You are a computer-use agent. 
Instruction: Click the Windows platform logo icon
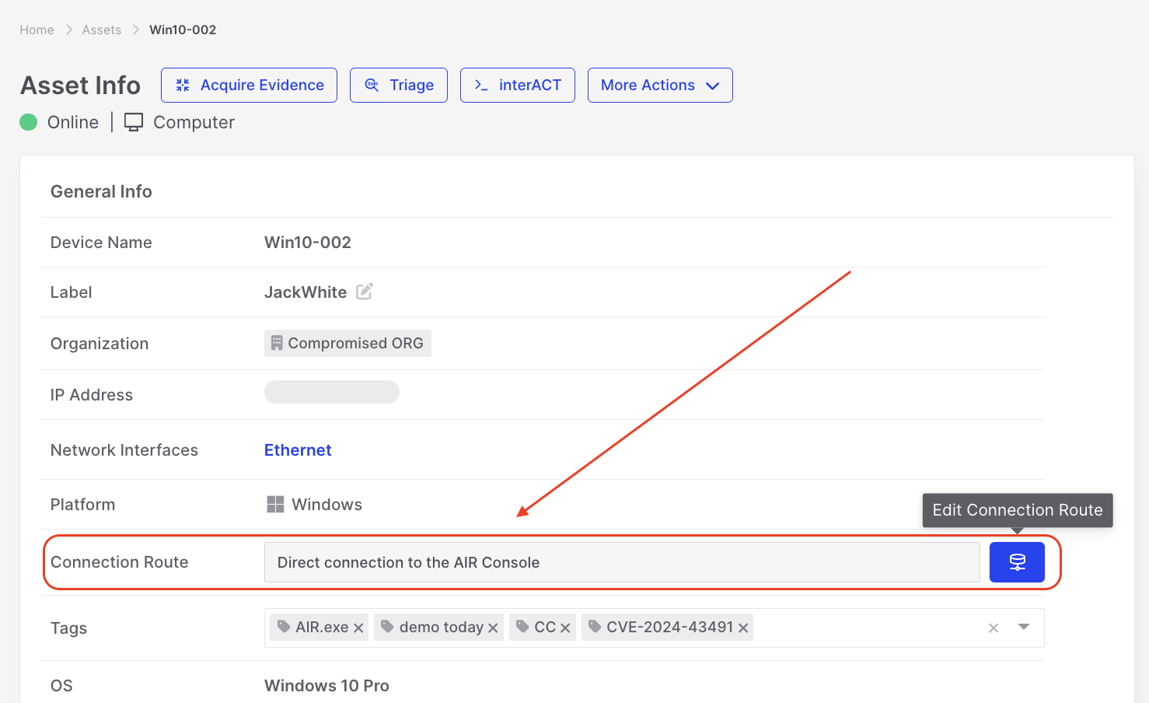275,505
